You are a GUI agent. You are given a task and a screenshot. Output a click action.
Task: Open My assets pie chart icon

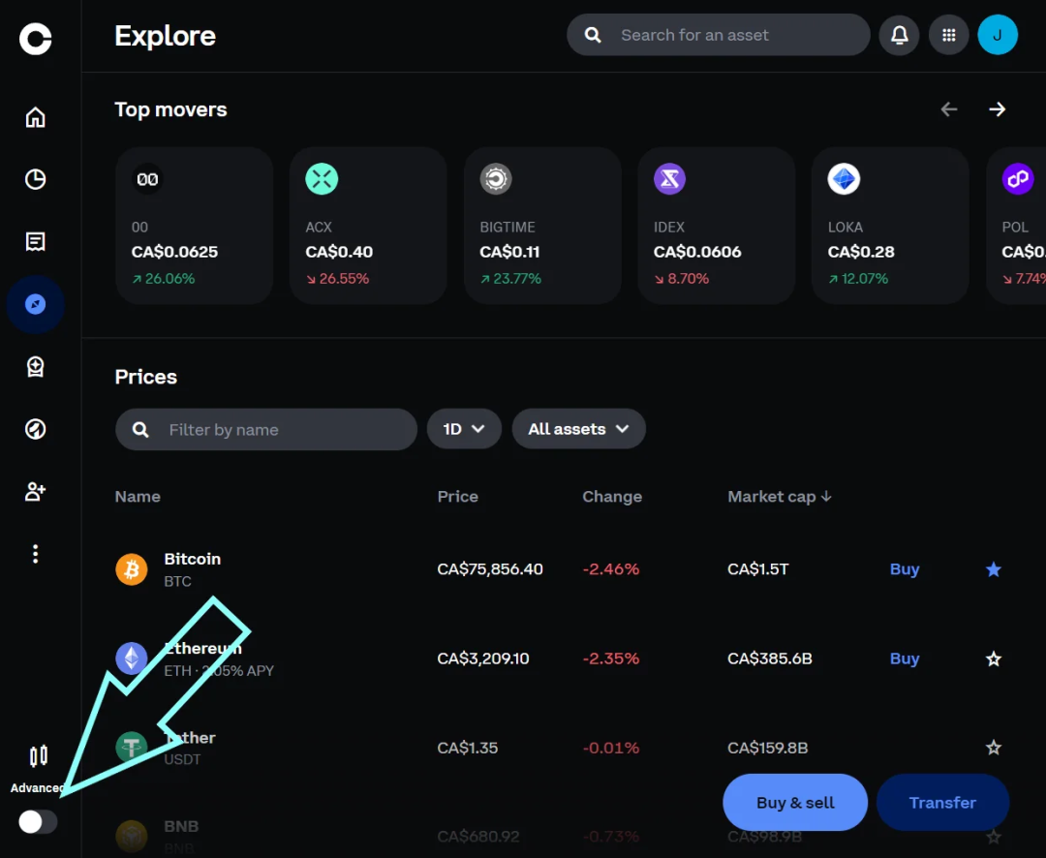click(x=36, y=180)
